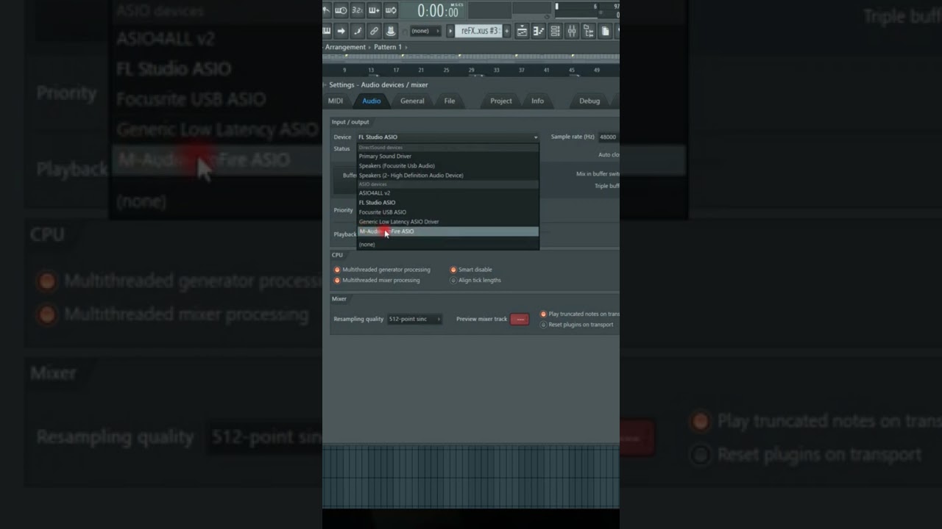The image size is (942, 529).
Task: Click the 3.2 wait-for-input icon
Action: tap(358, 10)
